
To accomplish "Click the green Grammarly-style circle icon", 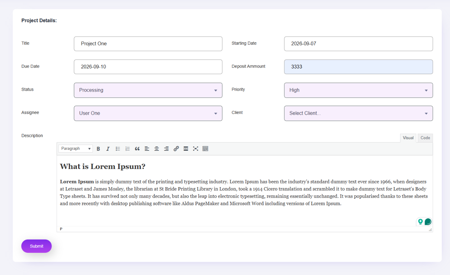I will coord(428,222).
